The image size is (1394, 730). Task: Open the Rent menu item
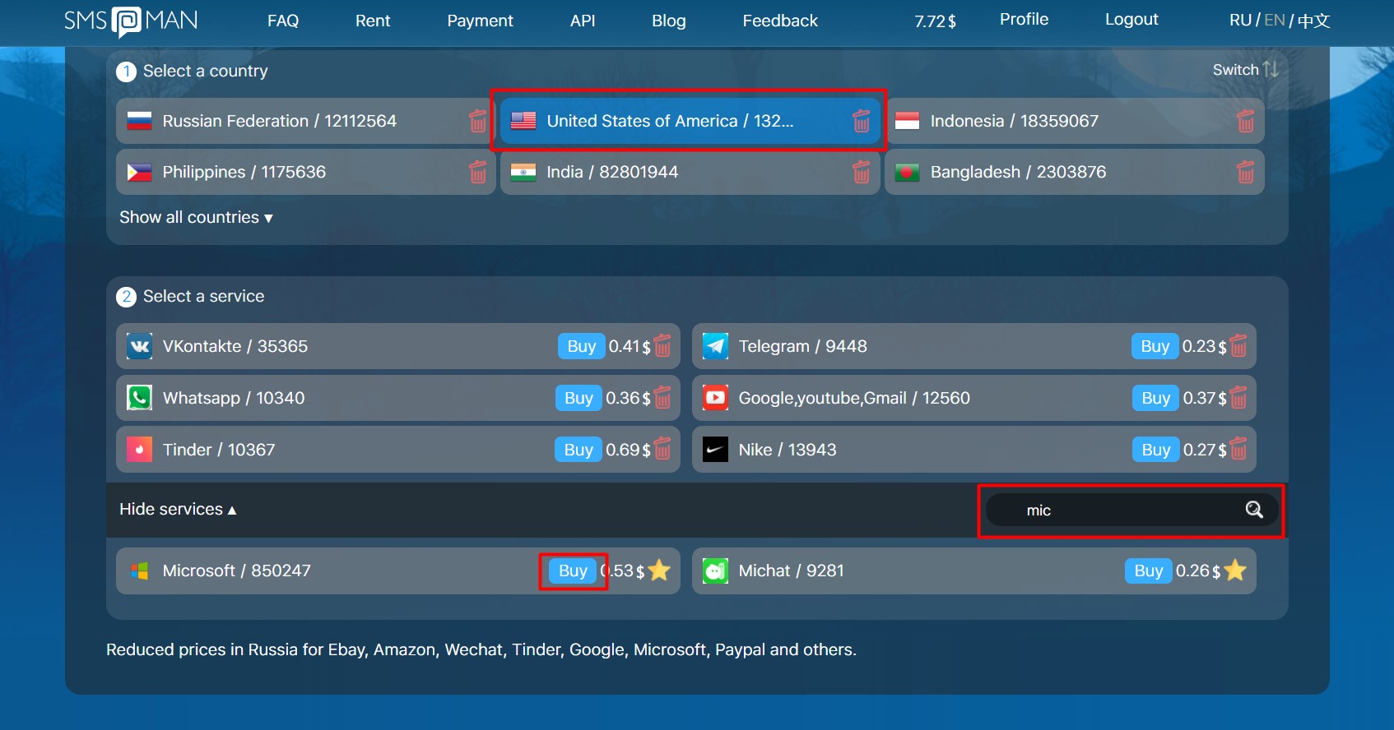click(x=373, y=21)
